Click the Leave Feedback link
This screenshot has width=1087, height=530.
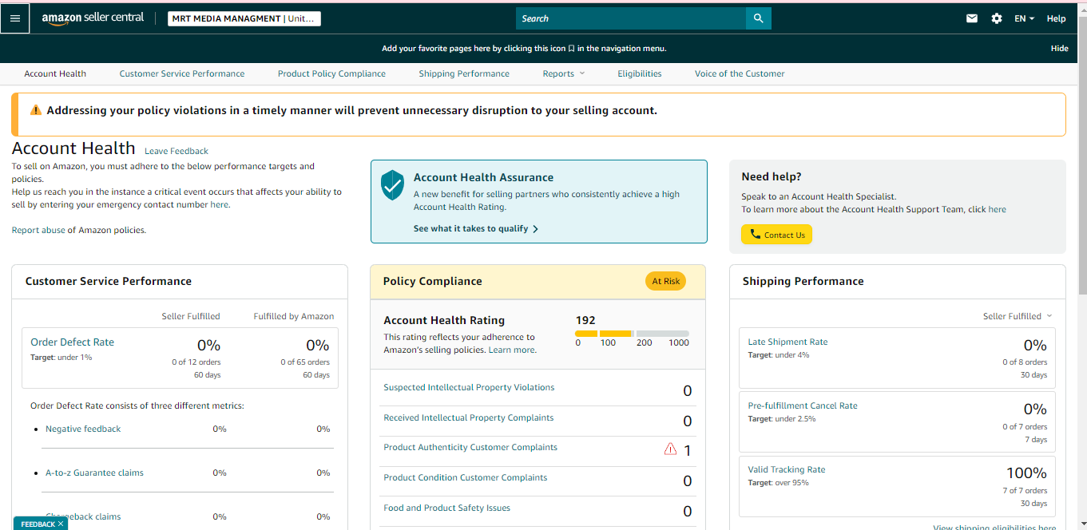point(177,151)
